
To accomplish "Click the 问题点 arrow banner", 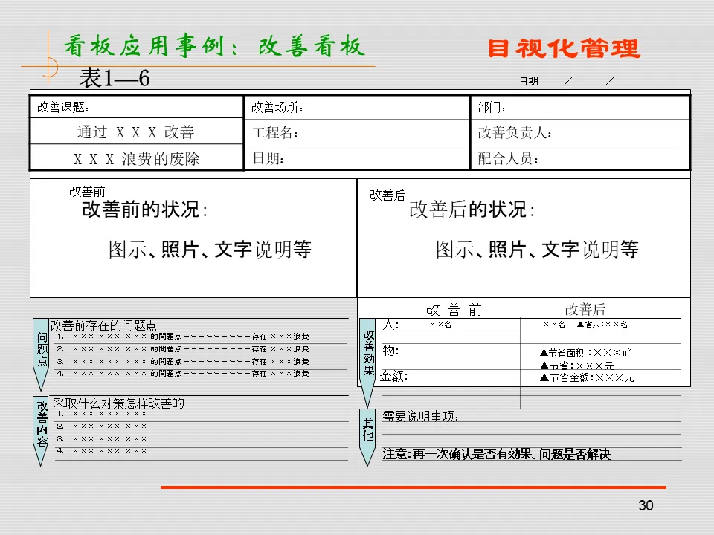I will 41,354.
